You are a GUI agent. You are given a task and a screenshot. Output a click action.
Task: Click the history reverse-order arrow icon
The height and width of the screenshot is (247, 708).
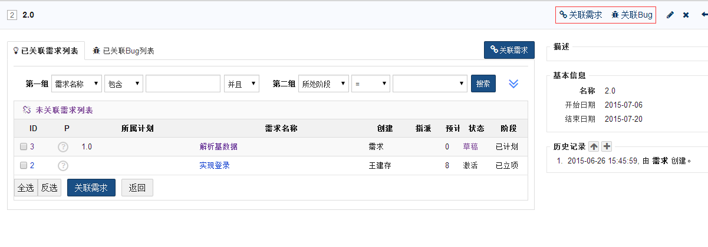pyautogui.click(x=594, y=147)
